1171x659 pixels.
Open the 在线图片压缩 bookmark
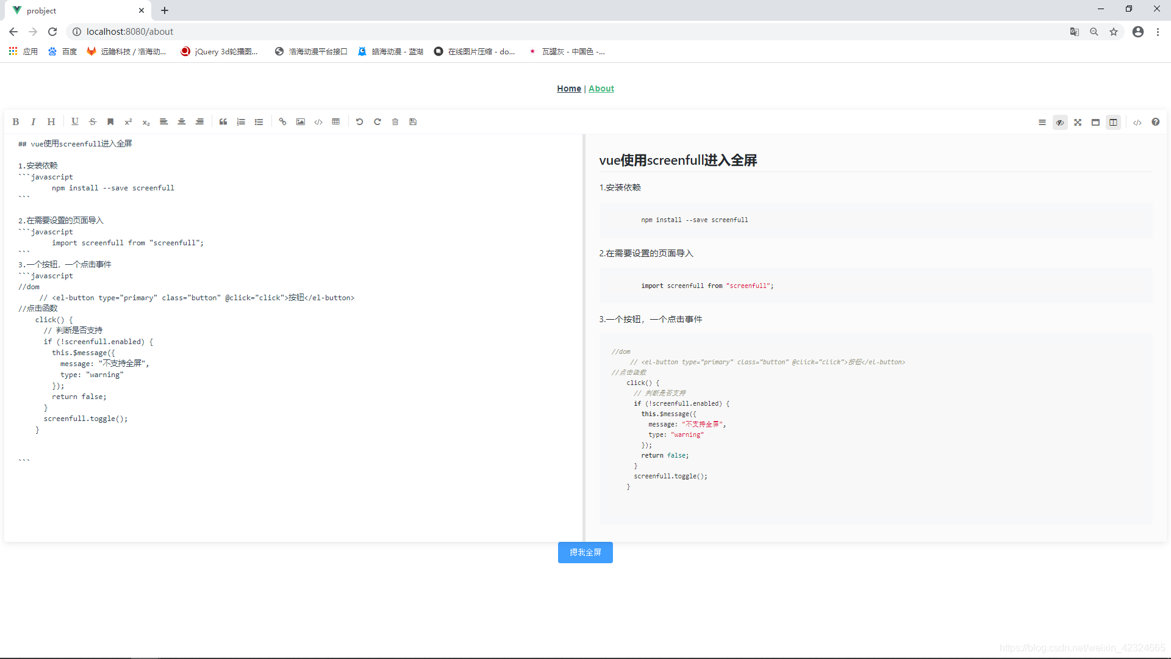[x=474, y=52]
